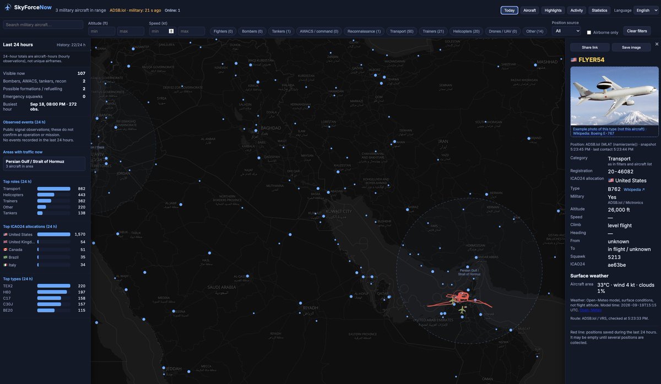Click the Share link button
The width and height of the screenshot is (661, 384).
click(x=590, y=47)
